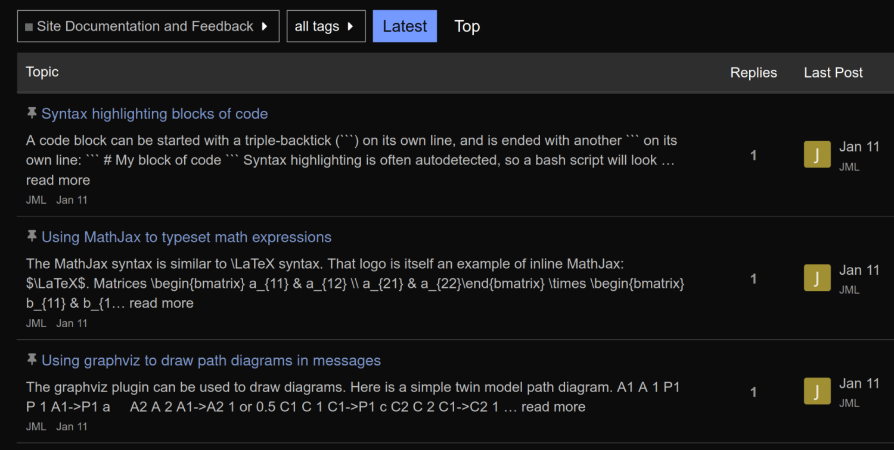
Task: Open Using MathJax to typeset math expressions
Action: [x=187, y=237]
